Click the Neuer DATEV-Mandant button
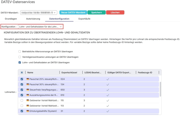Viewport: 180px width, 117px height. pyautogui.click(x=73, y=12)
